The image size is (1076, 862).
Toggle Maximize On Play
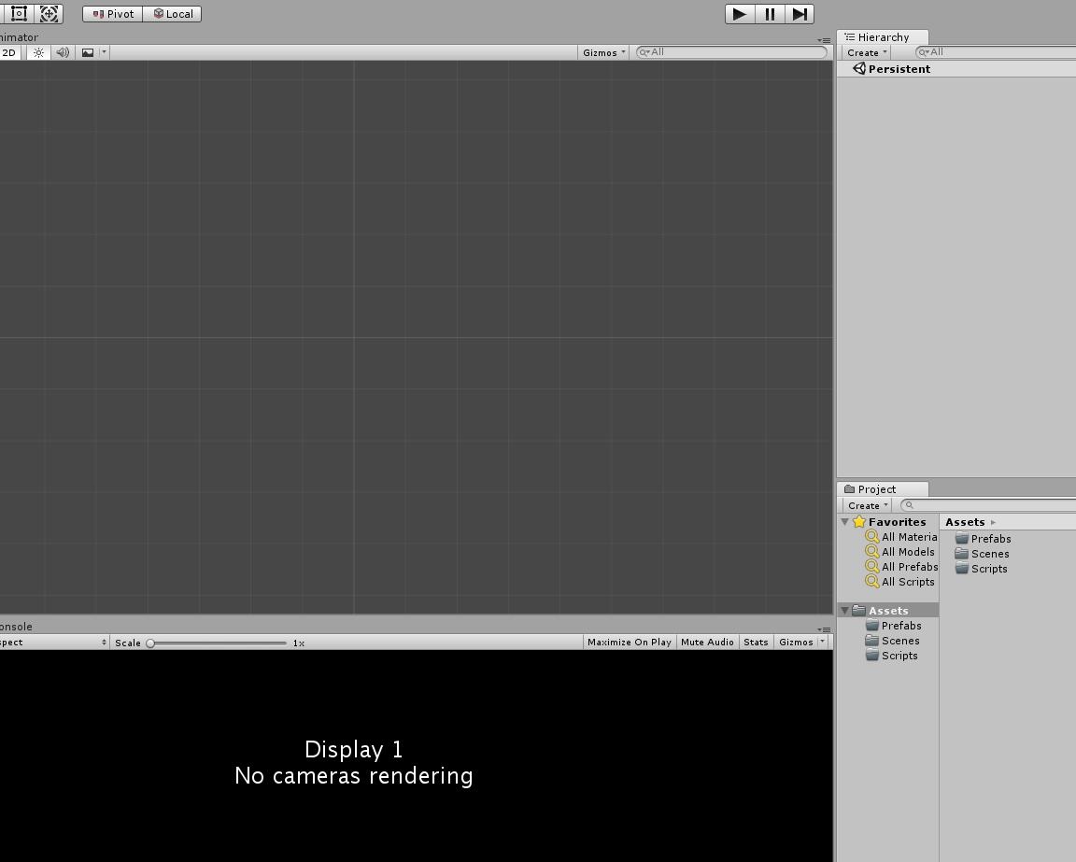pyautogui.click(x=630, y=643)
